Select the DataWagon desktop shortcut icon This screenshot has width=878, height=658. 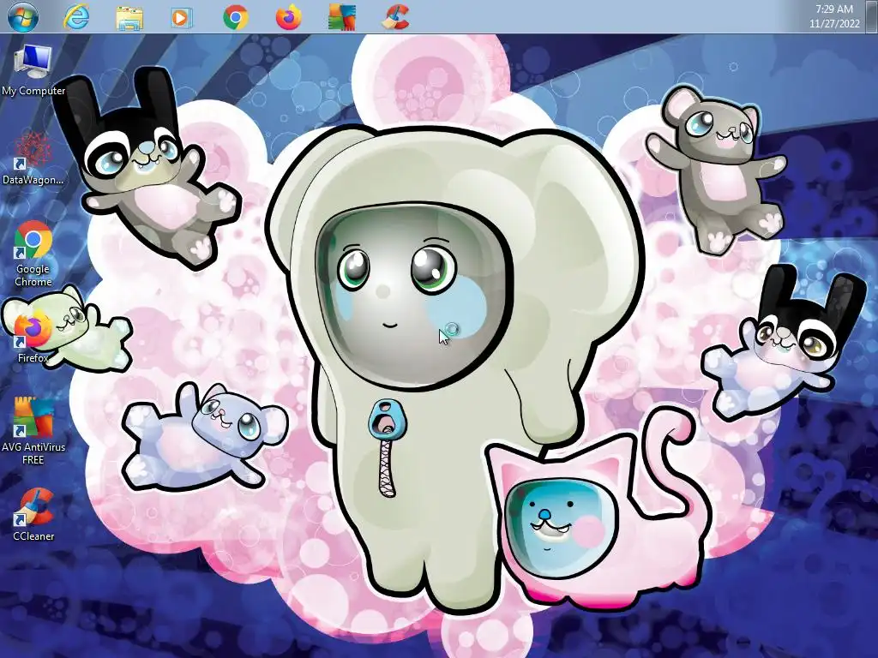[33, 159]
